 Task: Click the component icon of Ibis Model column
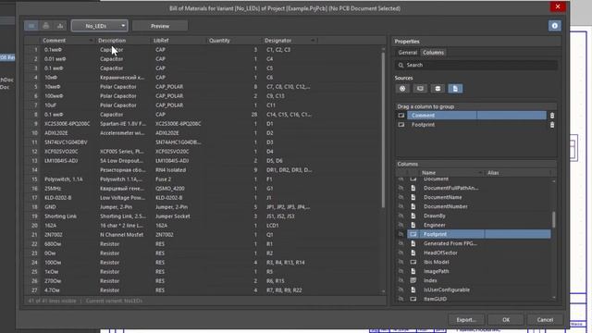click(x=413, y=262)
